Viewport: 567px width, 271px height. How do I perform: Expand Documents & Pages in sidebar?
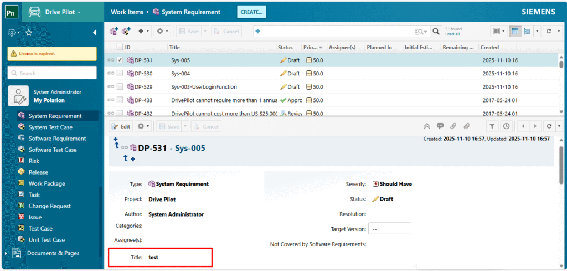pos(7,253)
